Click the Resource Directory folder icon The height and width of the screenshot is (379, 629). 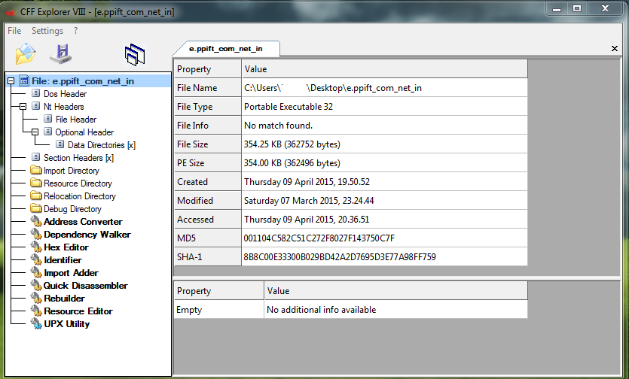[36, 183]
